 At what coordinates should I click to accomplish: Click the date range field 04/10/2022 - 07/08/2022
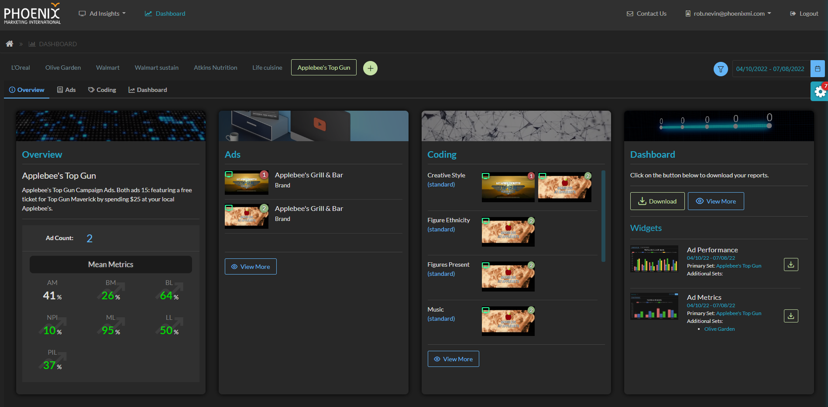770,69
